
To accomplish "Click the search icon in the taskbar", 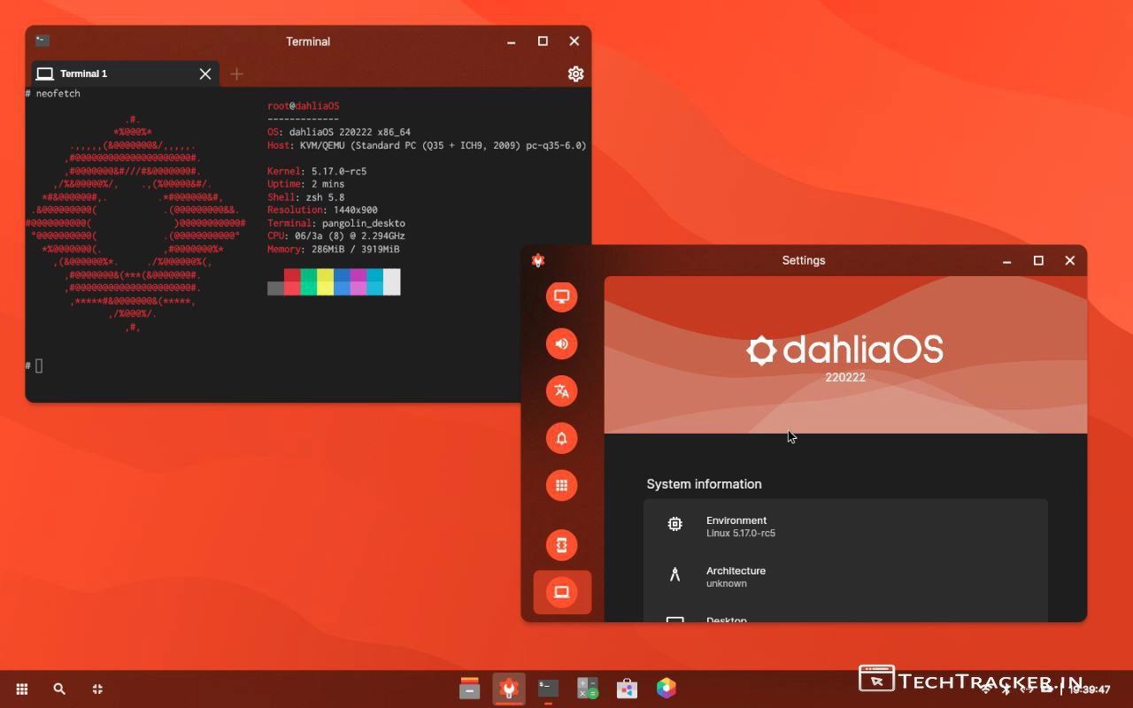I will click(59, 689).
